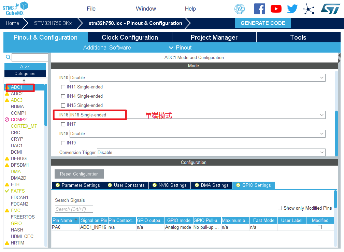Click the ST community network icon
The image size is (344, 252).
(309, 9)
